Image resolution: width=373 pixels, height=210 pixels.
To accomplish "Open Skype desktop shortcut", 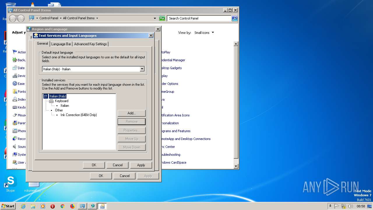I will point(10,184).
